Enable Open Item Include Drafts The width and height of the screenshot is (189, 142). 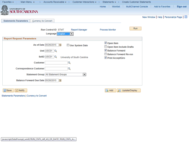tap(106, 47)
